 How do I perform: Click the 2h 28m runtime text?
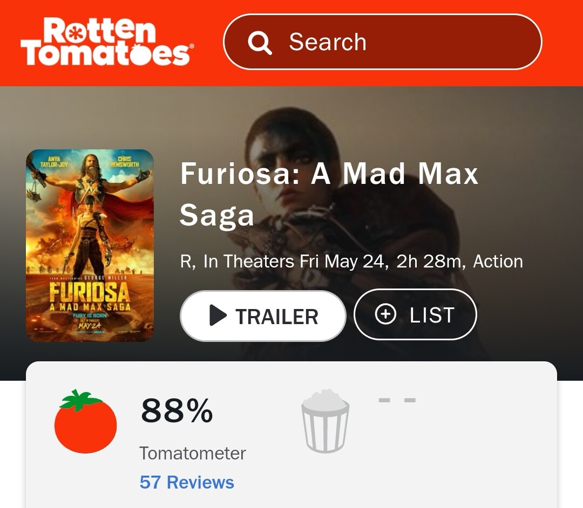click(x=430, y=262)
